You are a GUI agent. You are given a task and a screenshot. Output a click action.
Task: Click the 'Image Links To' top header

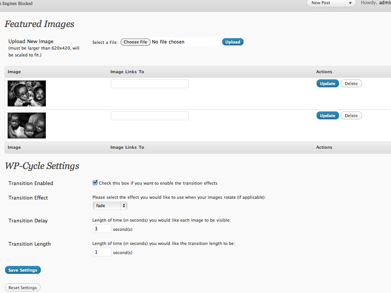(127, 72)
